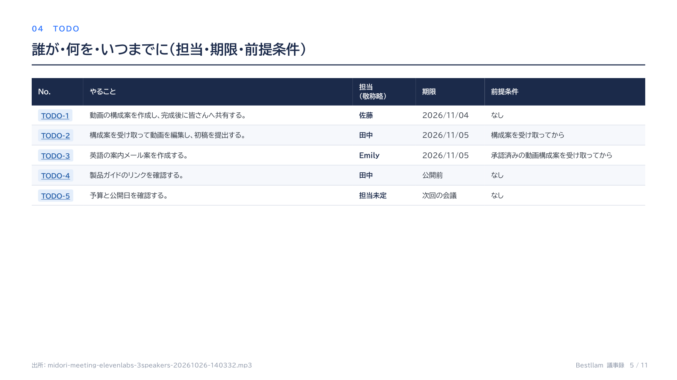This screenshot has width=677, height=380.
Task: Select task text '英語の案内メール案を作成する。'
Action: tap(139, 155)
